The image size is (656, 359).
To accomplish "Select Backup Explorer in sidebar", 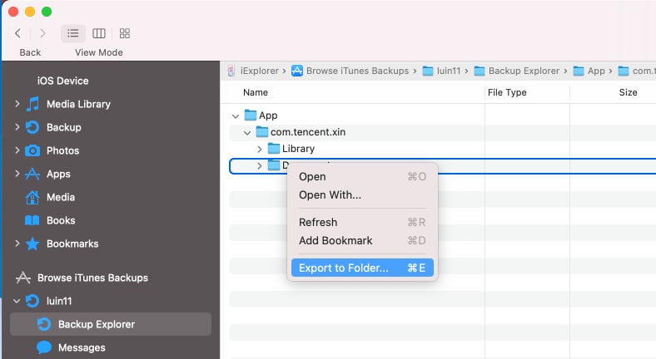I will [111, 324].
